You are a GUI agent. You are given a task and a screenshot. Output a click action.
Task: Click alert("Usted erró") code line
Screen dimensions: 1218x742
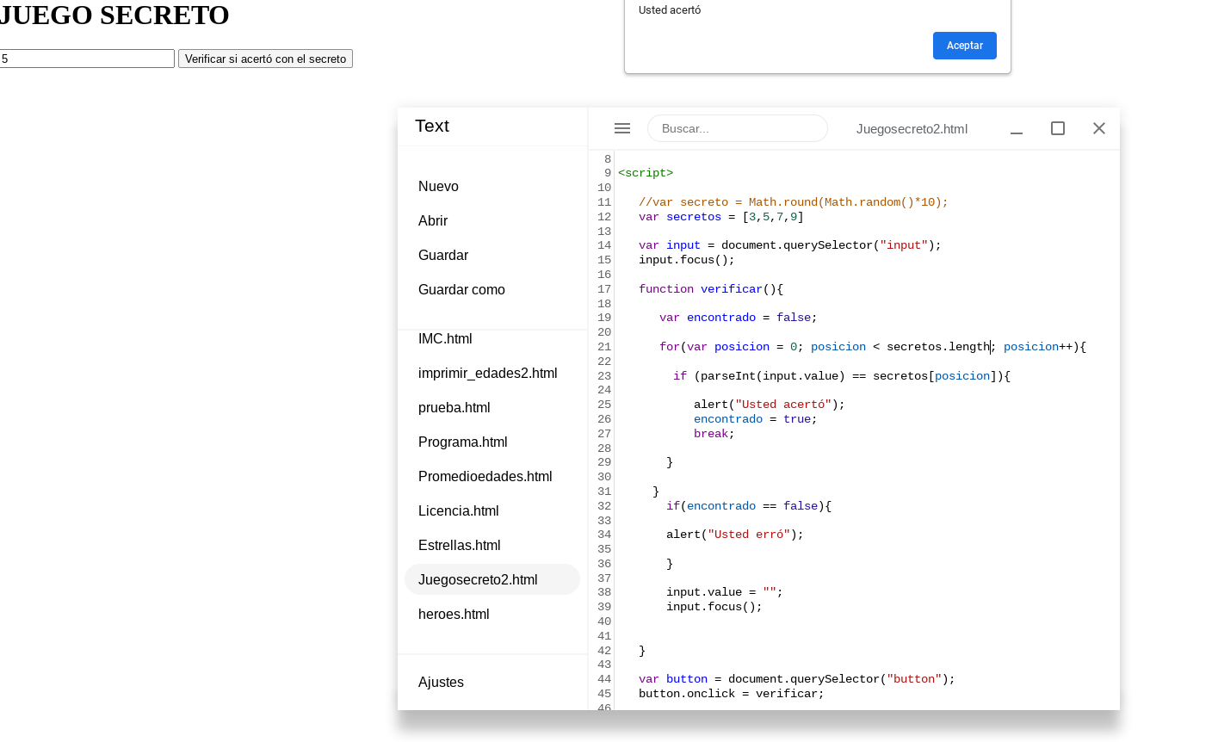735,535
